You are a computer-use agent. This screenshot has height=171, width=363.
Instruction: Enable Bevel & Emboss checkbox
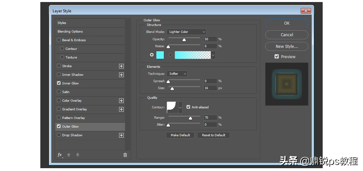coord(59,40)
